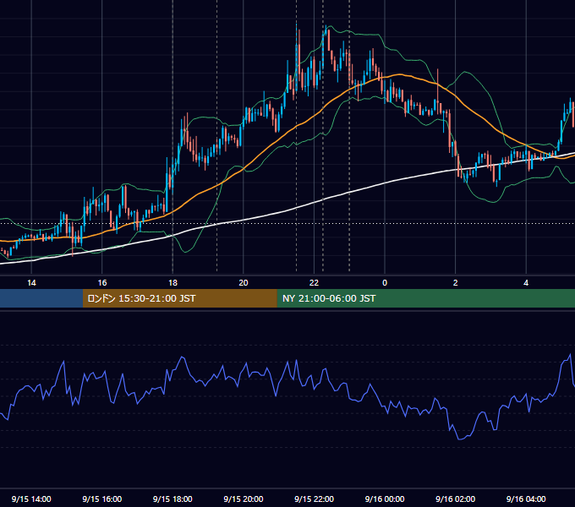Click the 9/15 20:00 indicator time label
Viewport: 575px width, 507px height.
click(244, 499)
